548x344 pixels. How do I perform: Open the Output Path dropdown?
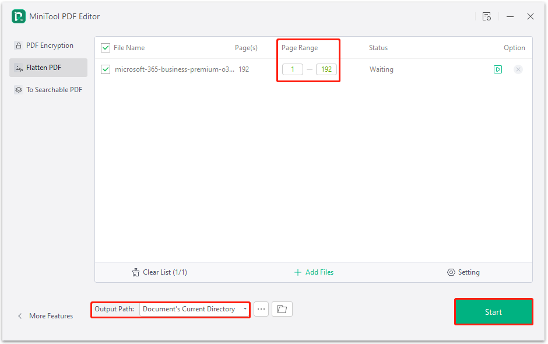(194, 309)
